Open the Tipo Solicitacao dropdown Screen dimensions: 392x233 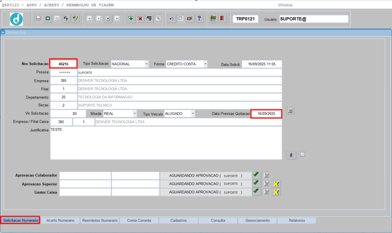tap(146, 64)
